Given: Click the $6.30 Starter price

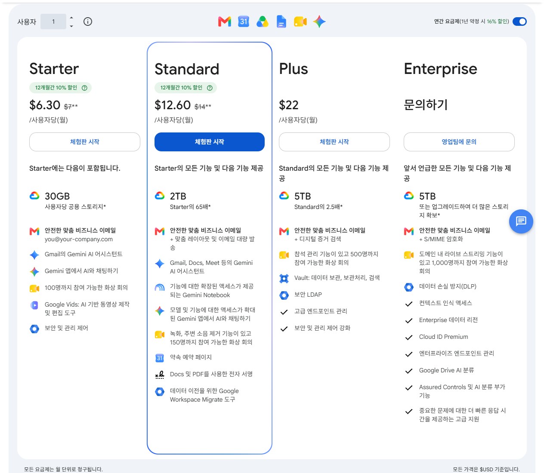Looking at the screenshot, I should click(45, 105).
